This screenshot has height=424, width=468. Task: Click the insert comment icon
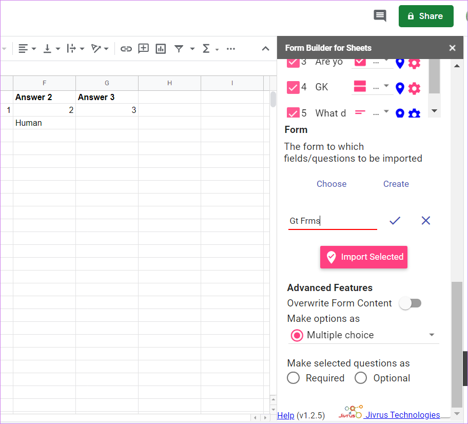tap(144, 49)
